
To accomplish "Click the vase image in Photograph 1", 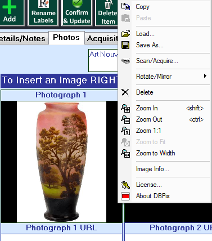I will click(61, 162).
